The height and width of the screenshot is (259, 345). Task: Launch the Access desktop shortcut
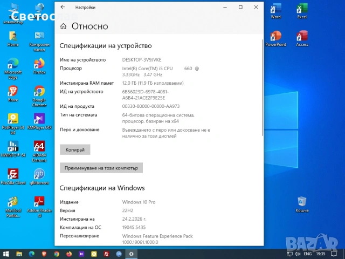click(302, 39)
